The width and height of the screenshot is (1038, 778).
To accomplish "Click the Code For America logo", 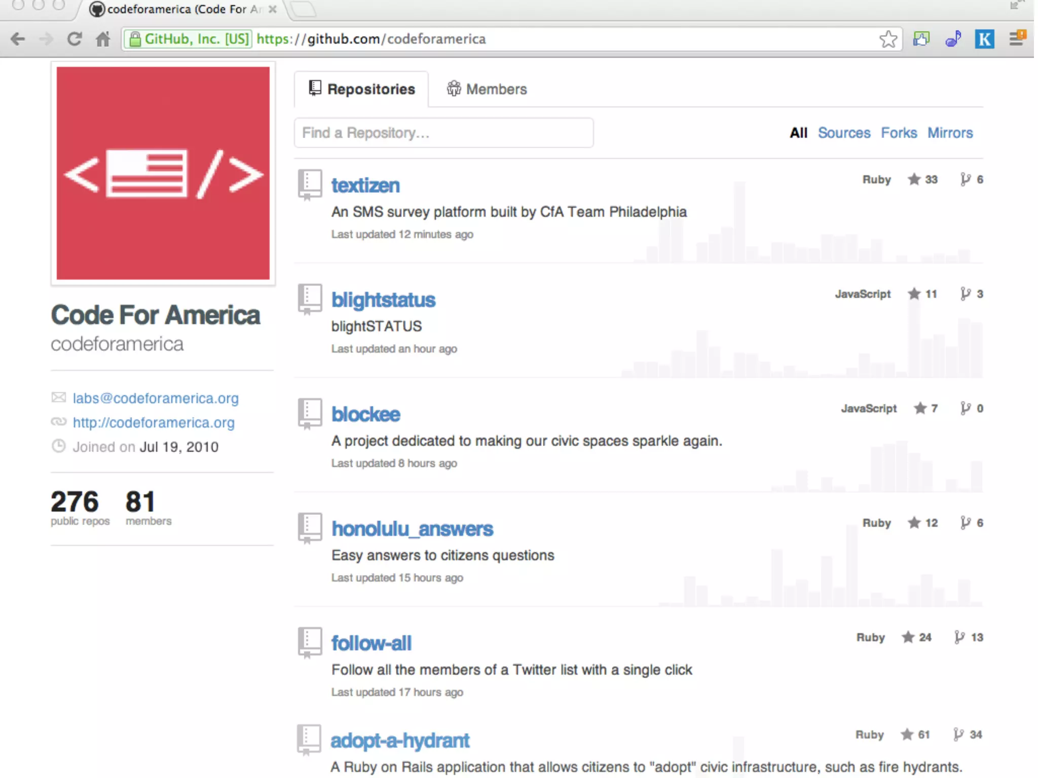I will [x=163, y=173].
